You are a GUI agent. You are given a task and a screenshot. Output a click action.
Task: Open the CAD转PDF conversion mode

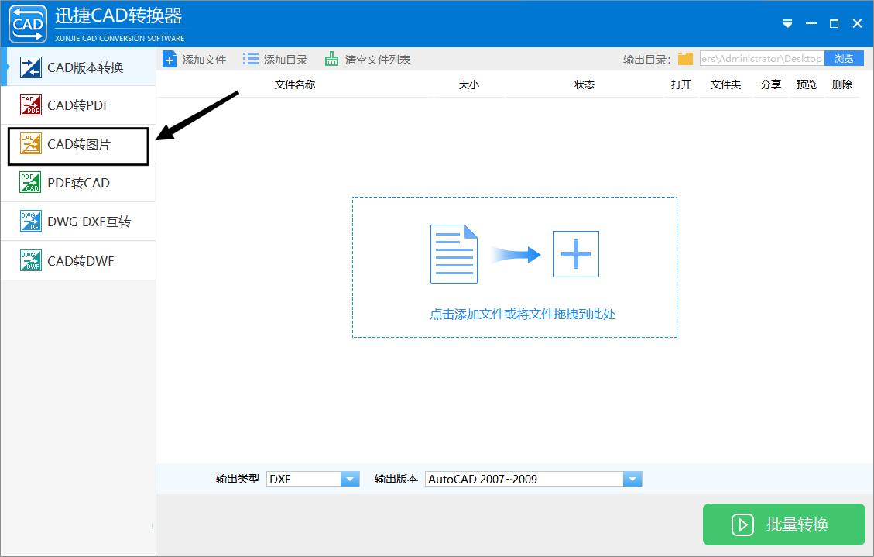coord(33,105)
